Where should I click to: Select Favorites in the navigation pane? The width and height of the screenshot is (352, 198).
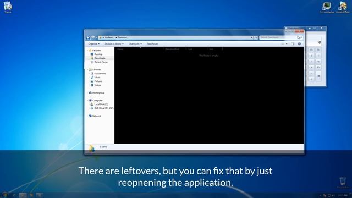click(97, 50)
